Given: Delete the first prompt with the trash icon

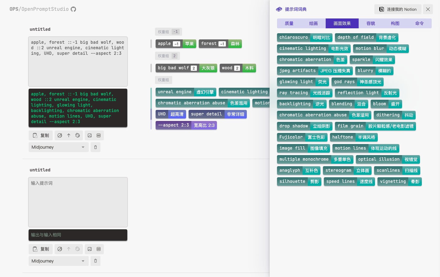Looking at the screenshot, I should 96,147.
